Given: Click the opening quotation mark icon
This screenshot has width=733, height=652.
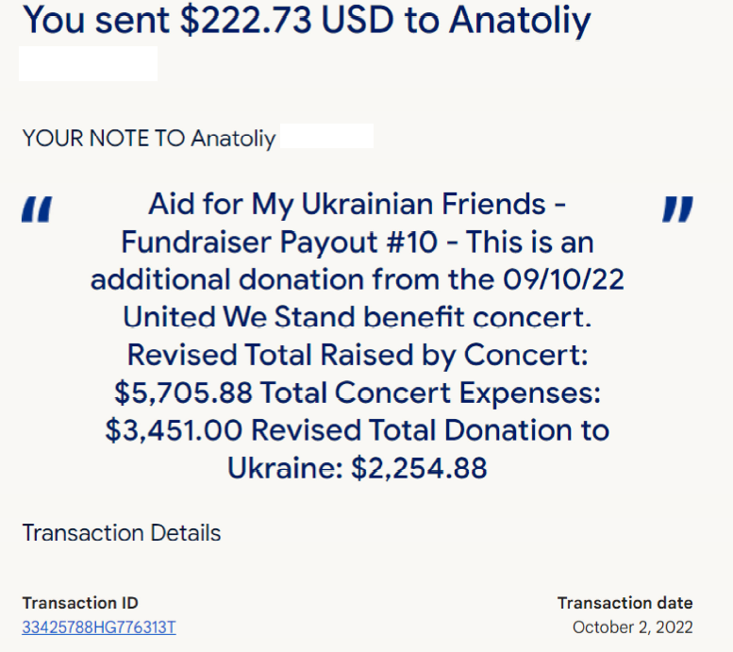Looking at the screenshot, I should click(x=38, y=209).
